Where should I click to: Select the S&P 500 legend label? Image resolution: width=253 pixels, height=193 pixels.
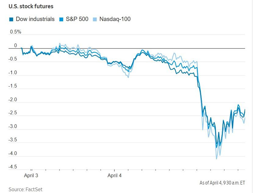tap(77, 19)
